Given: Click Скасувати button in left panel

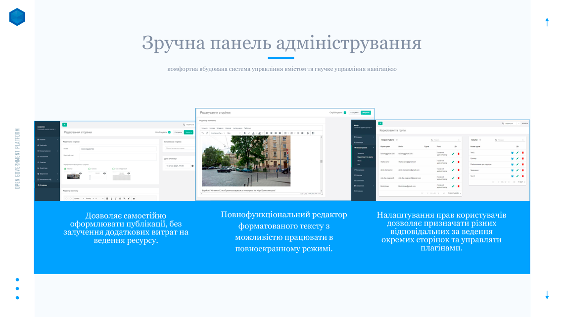Looking at the screenshot, I should click(178, 132).
